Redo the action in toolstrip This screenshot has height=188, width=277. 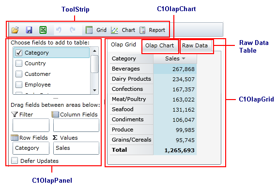(x=73, y=30)
